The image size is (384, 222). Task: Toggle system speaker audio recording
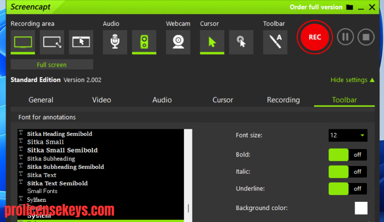[144, 42]
